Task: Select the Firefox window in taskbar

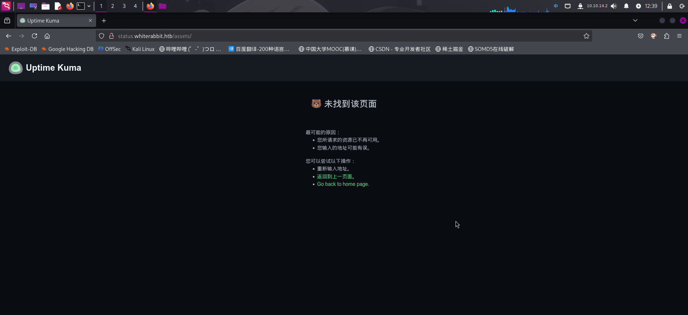Action: (150, 6)
